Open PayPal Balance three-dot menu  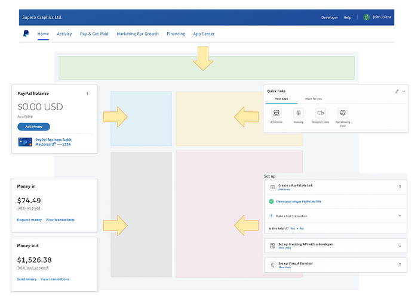(x=87, y=94)
